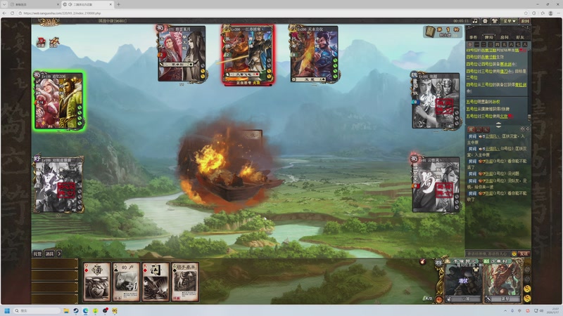Screen dimensions: 563x316
Task: Click the red-highlighted top center player
Action: pyautogui.click(x=248, y=54)
